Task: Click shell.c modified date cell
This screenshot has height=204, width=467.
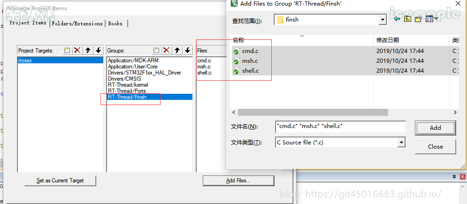Action: pyautogui.click(x=400, y=71)
